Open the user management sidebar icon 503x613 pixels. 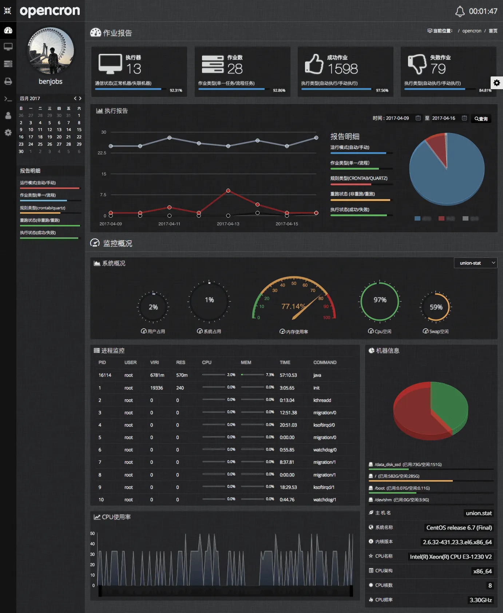click(x=8, y=115)
